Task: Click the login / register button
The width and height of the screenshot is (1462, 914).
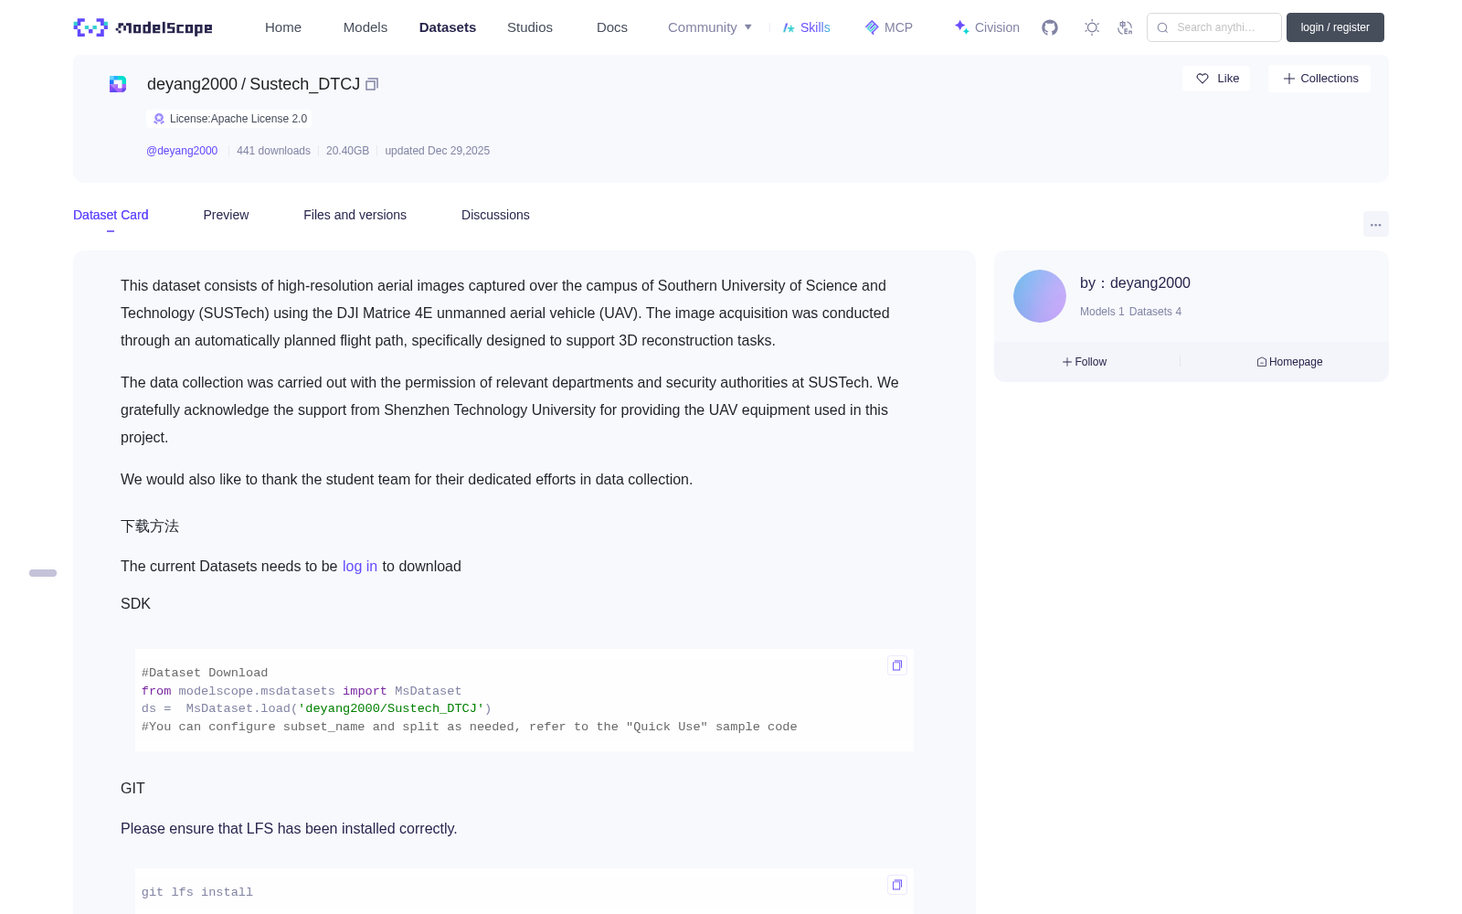Action: [x=1335, y=27]
